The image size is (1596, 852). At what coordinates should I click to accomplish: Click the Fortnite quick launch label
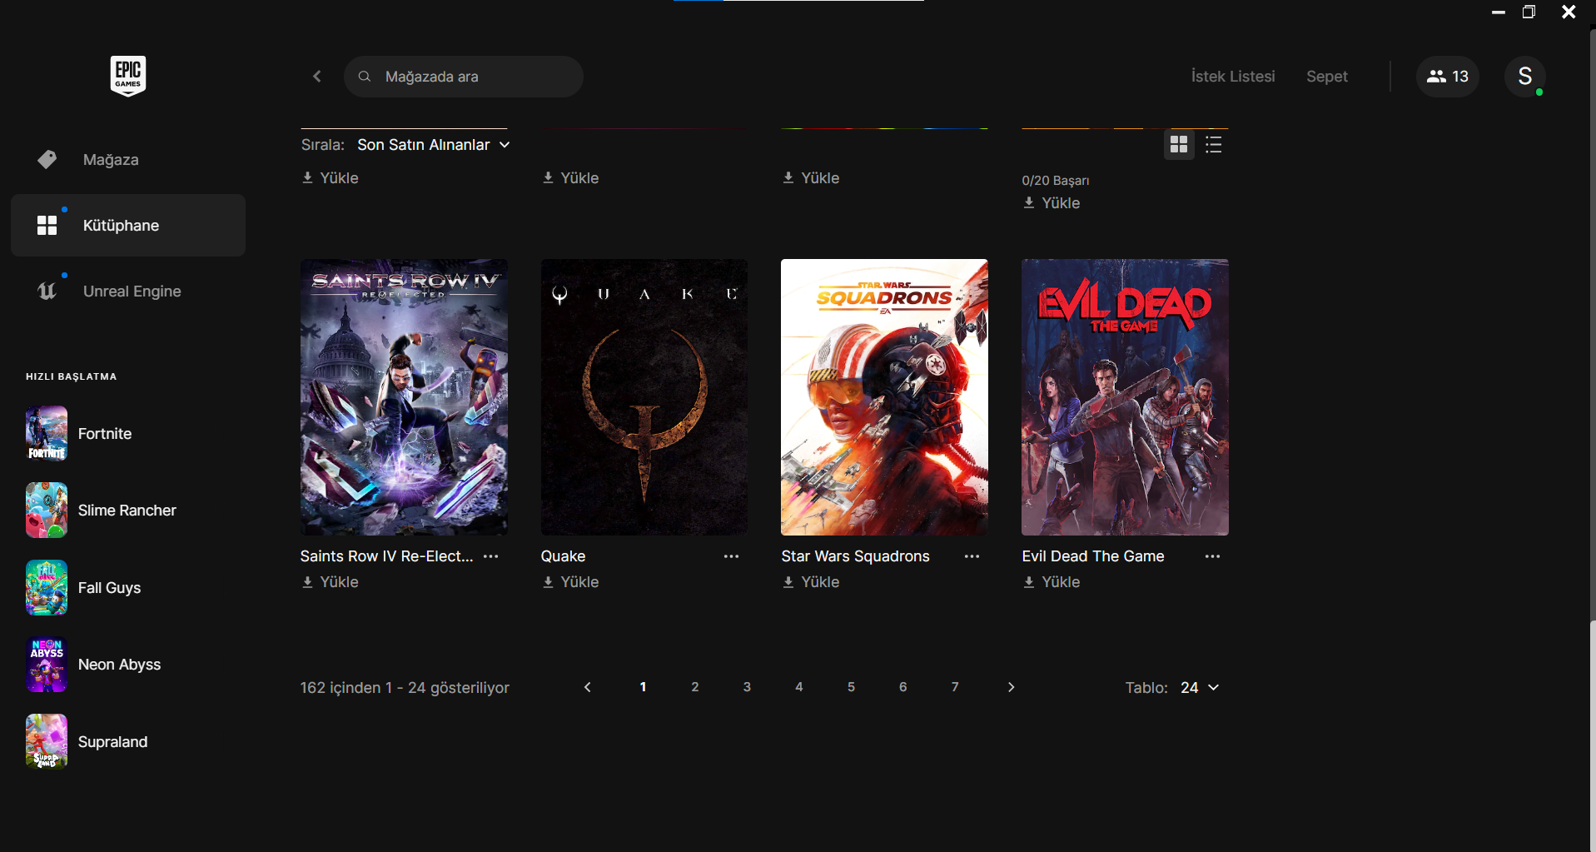point(105,434)
